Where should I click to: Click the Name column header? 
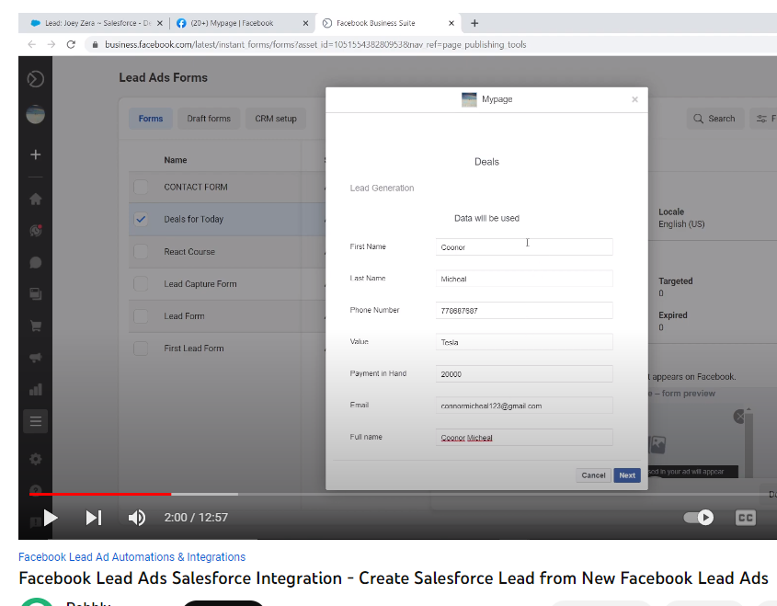(x=176, y=160)
